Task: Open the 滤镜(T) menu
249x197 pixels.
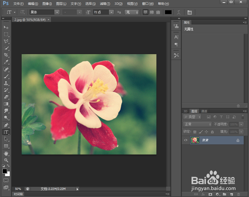Action: 105,4
